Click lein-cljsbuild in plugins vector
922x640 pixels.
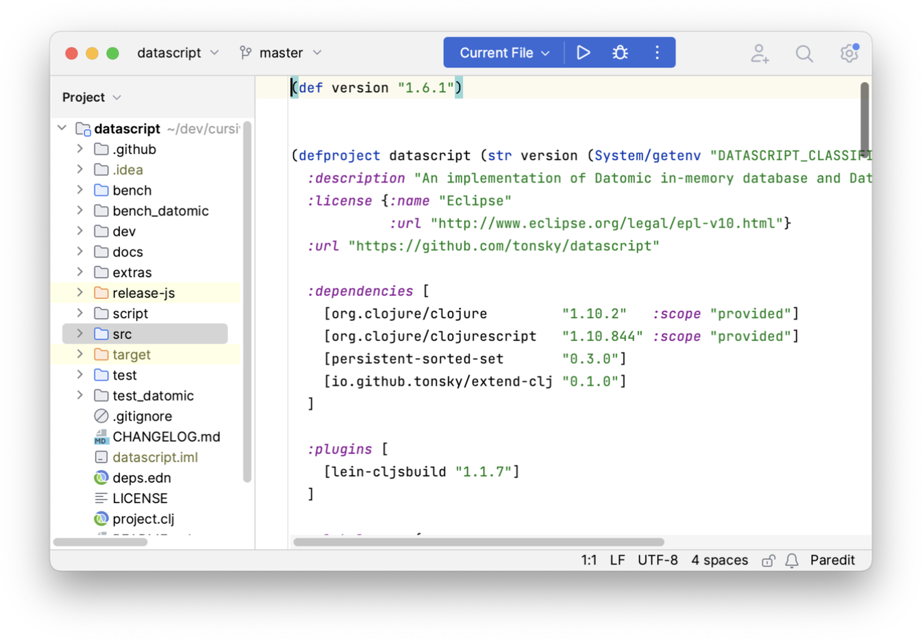[x=389, y=472]
